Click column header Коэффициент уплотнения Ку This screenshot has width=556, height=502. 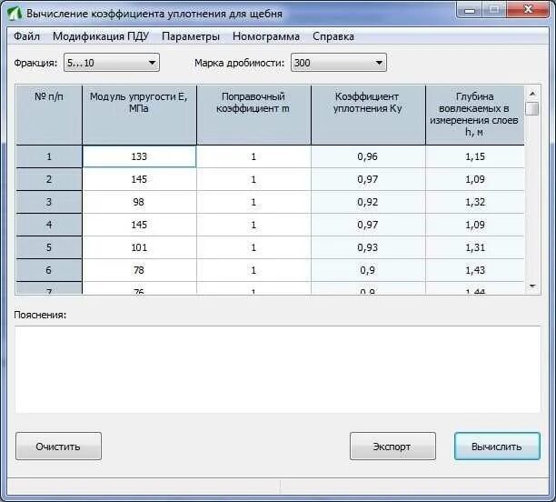[368, 115]
